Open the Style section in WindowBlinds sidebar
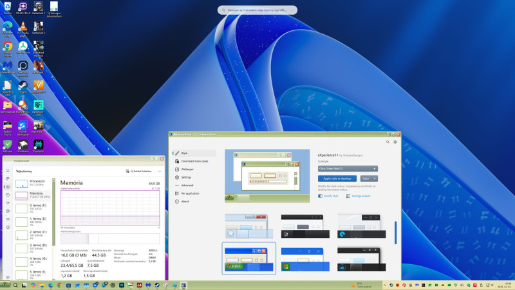 (x=194, y=153)
